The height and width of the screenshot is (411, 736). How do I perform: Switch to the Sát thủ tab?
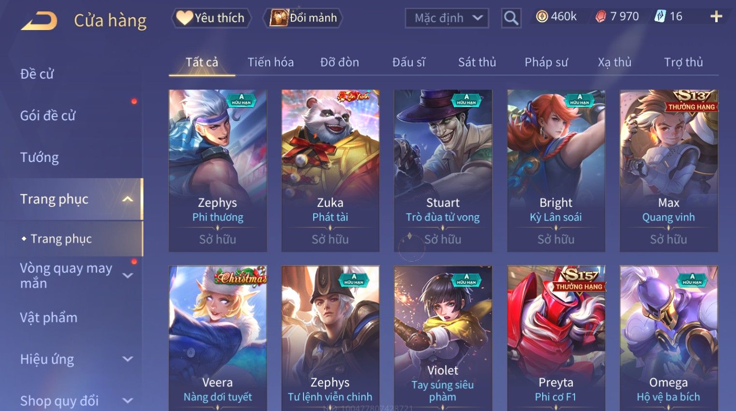coord(477,62)
